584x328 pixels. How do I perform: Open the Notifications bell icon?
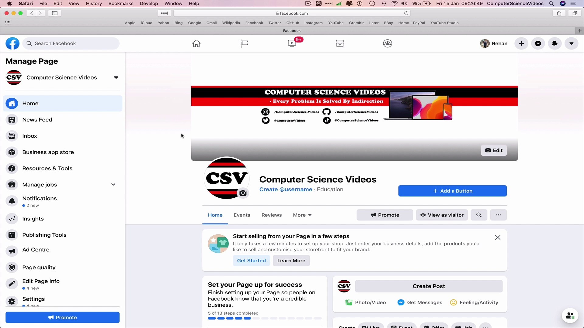coord(554,43)
